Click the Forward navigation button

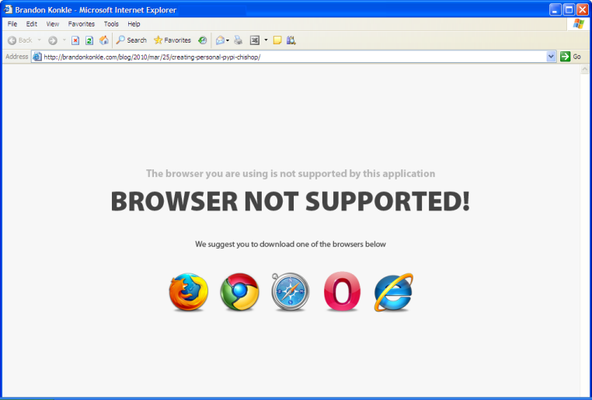[53, 40]
